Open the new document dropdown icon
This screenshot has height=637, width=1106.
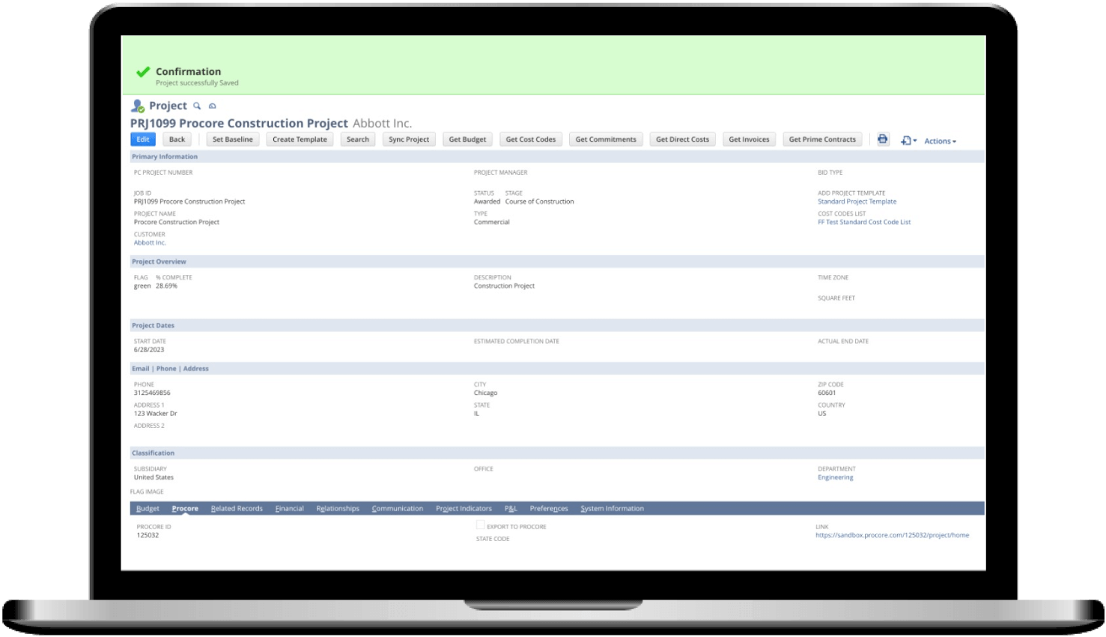[908, 140]
